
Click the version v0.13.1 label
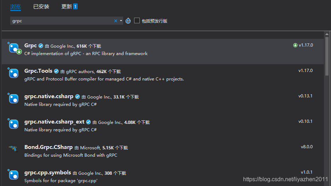pos(306,96)
